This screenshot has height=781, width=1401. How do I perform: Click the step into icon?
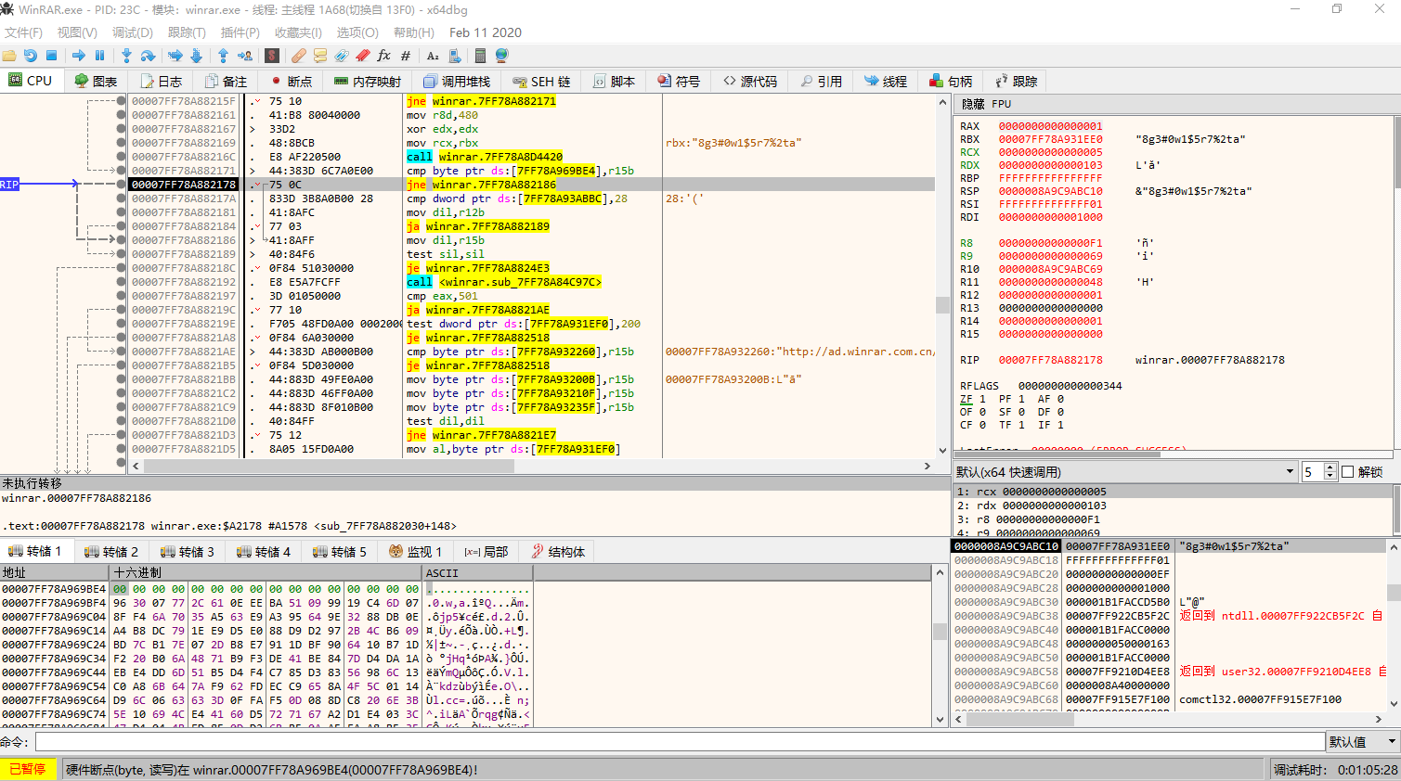127,56
